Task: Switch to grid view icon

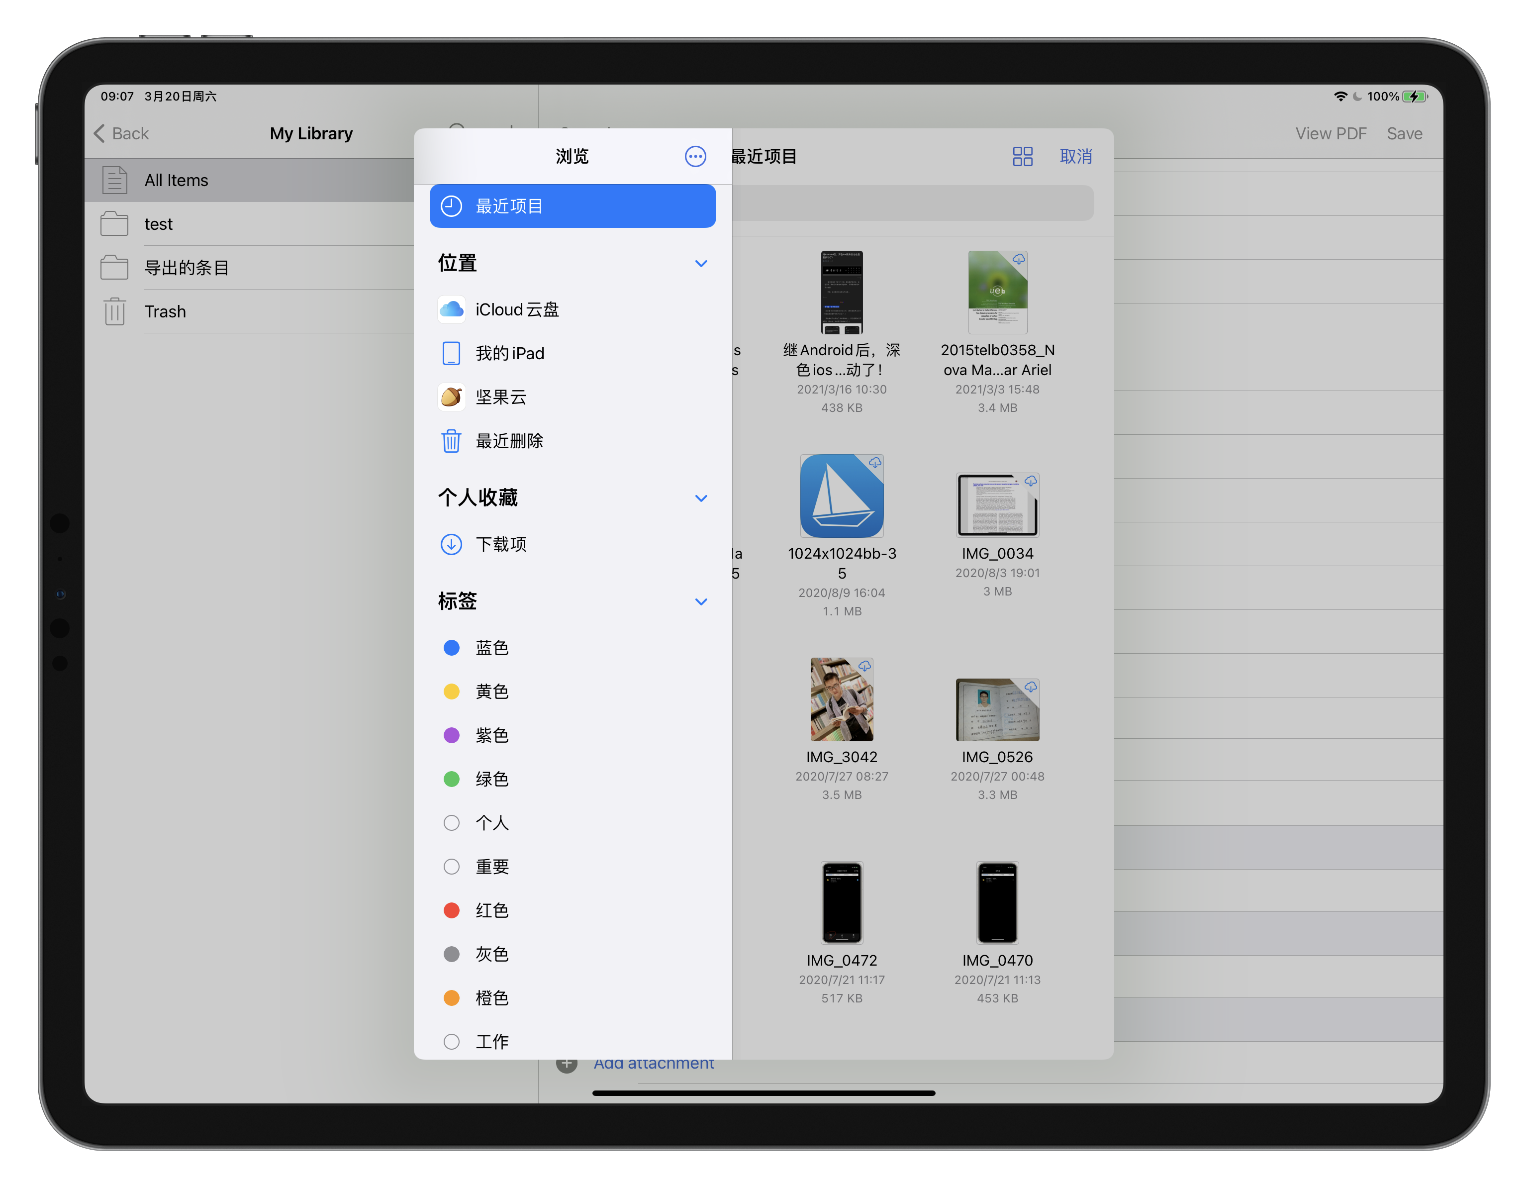Action: pyautogui.click(x=1022, y=156)
